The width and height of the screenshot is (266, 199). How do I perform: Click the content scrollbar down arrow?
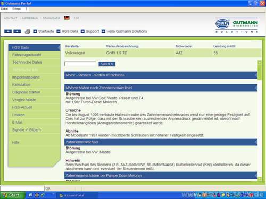(x=260, y=179)
